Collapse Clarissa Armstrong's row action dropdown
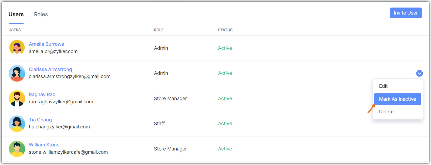The image size is (431, 165). pyautogui.click(x=419, y=73)
